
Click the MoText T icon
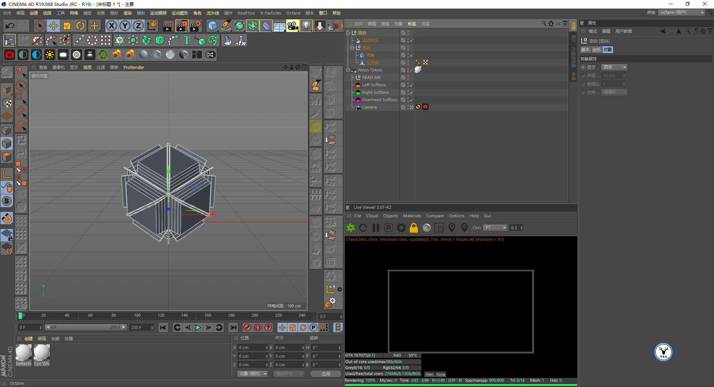tap(187, 40)
